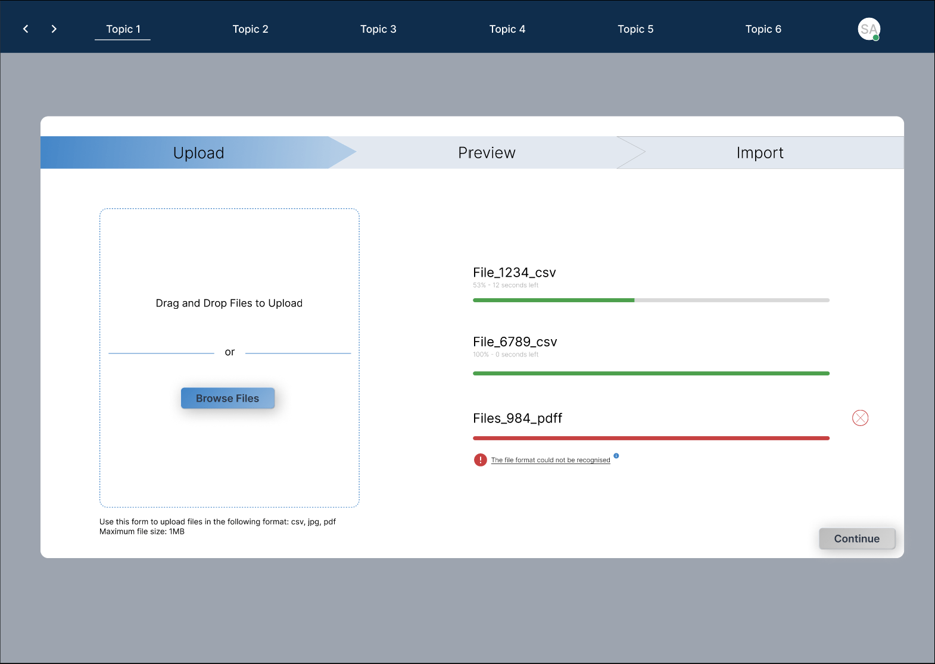
Task: Click the red Files_984_pdff progress bar
Action: coord(651,439)
